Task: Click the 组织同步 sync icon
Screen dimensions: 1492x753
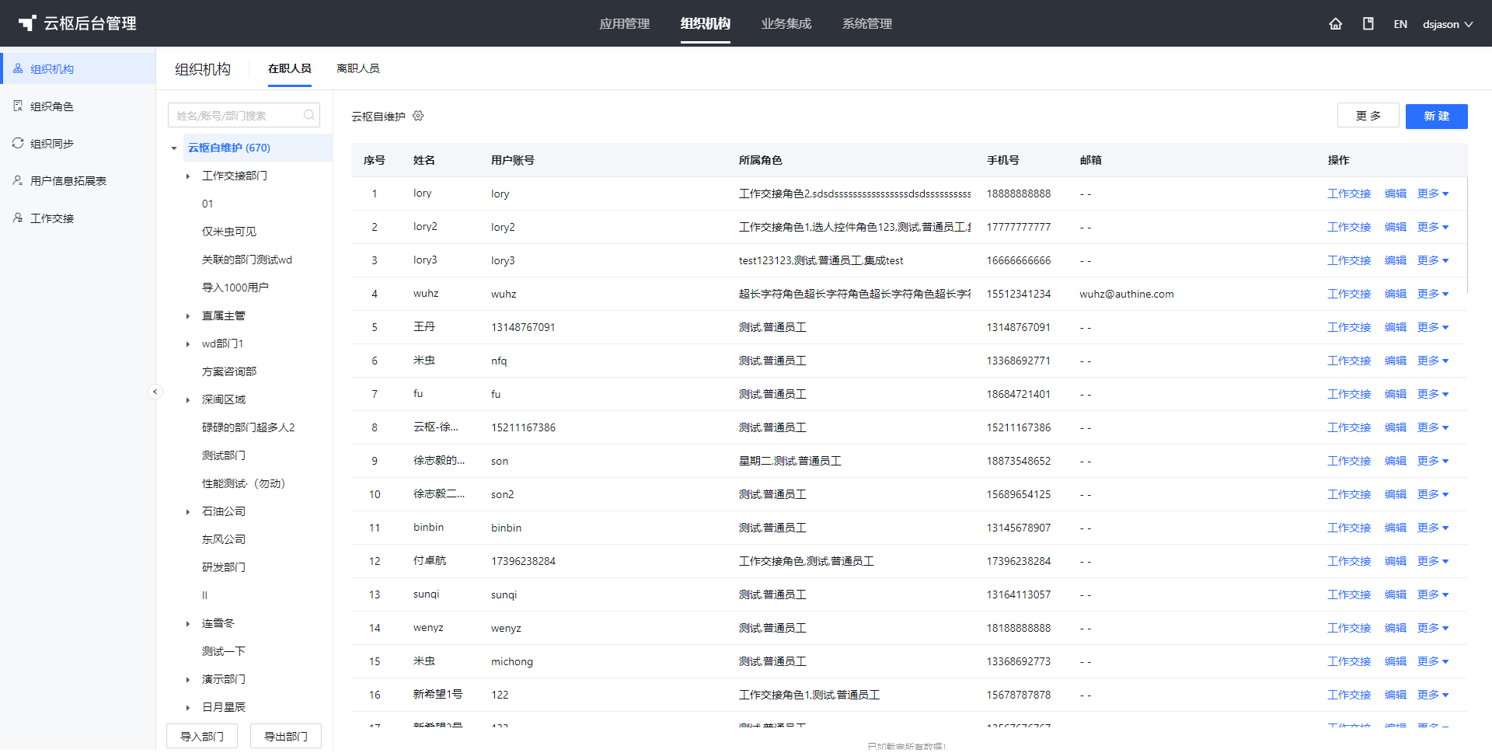Action: [x=18, y=143]
